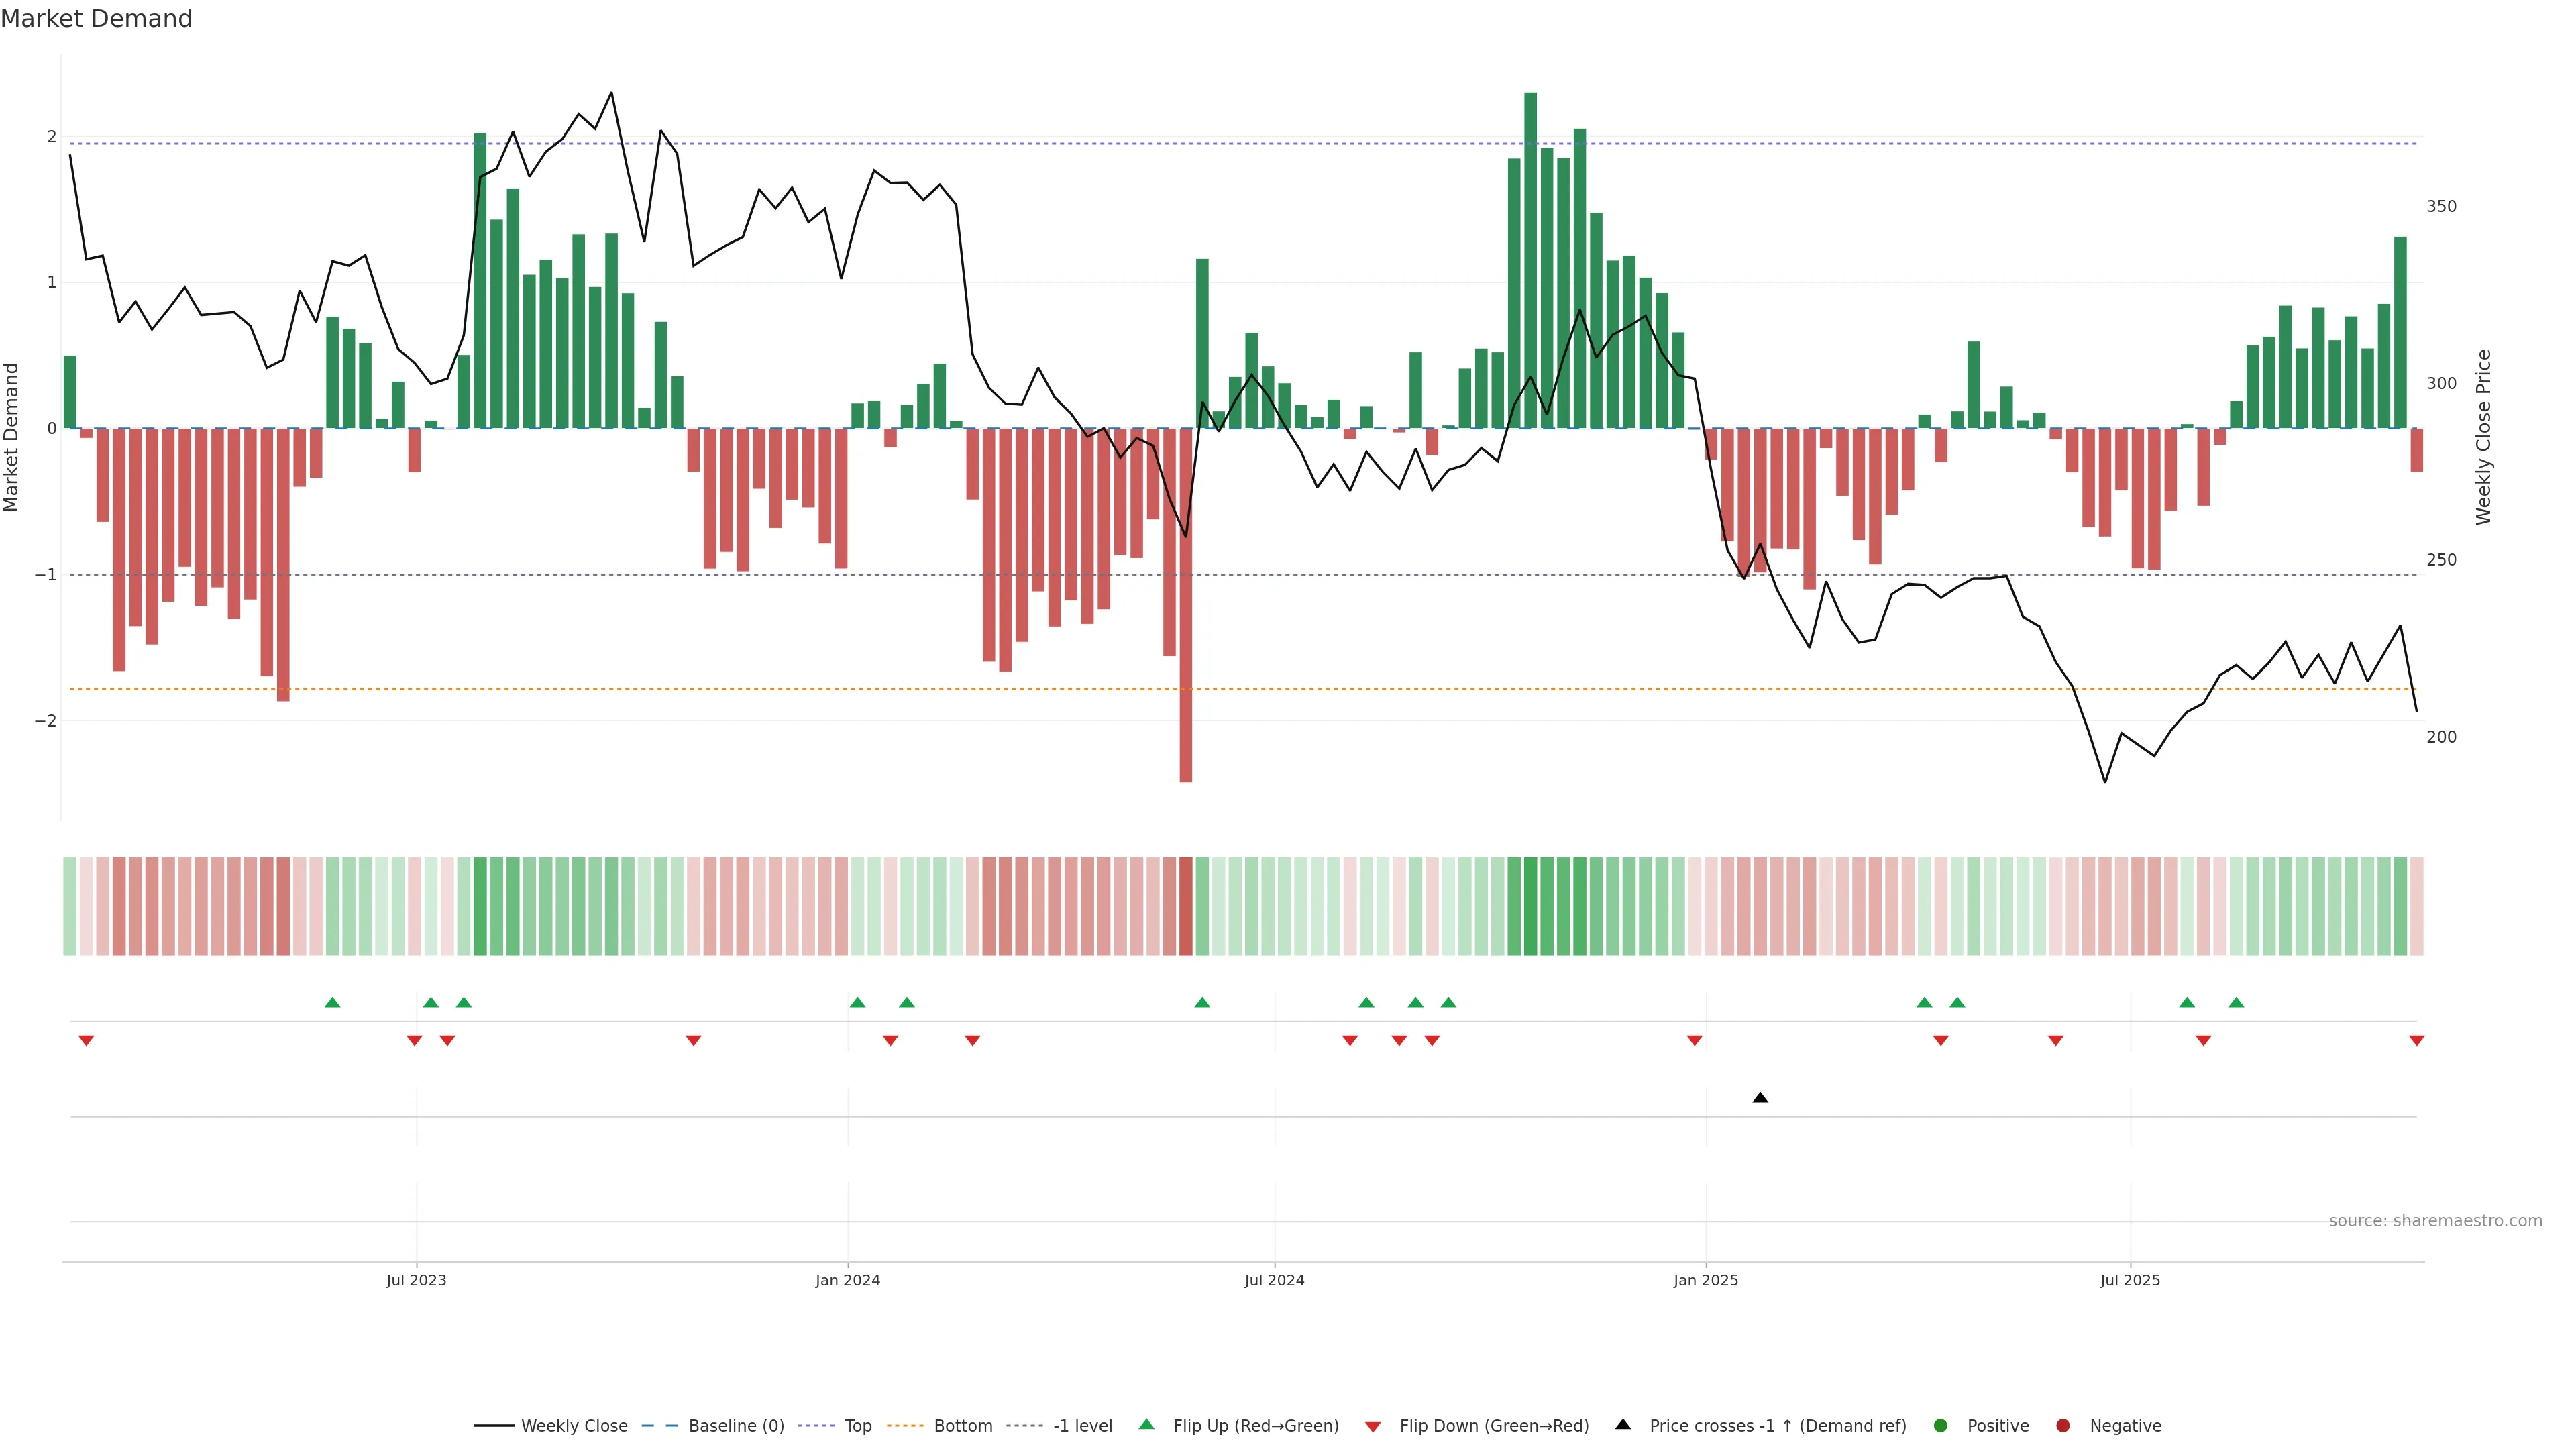Click the Positive green legend dot

[x=1941, y=1425]
